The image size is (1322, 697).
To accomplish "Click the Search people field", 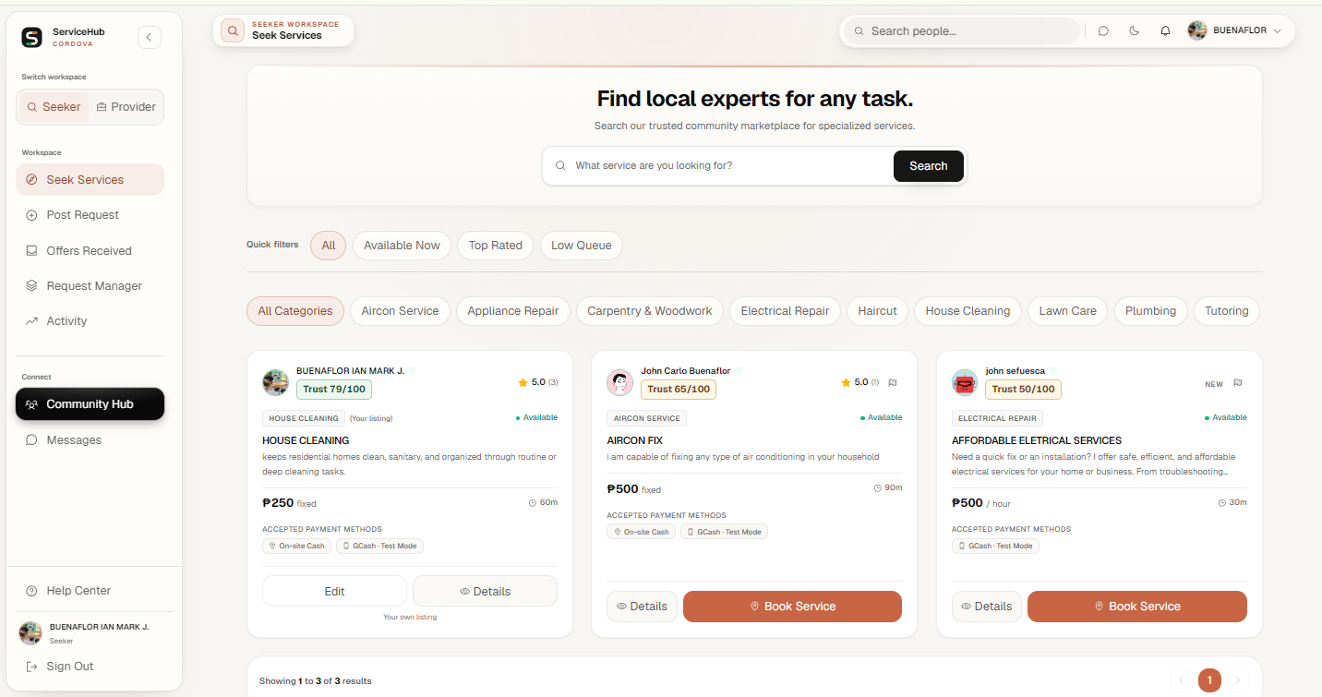I will click(961, 31).
